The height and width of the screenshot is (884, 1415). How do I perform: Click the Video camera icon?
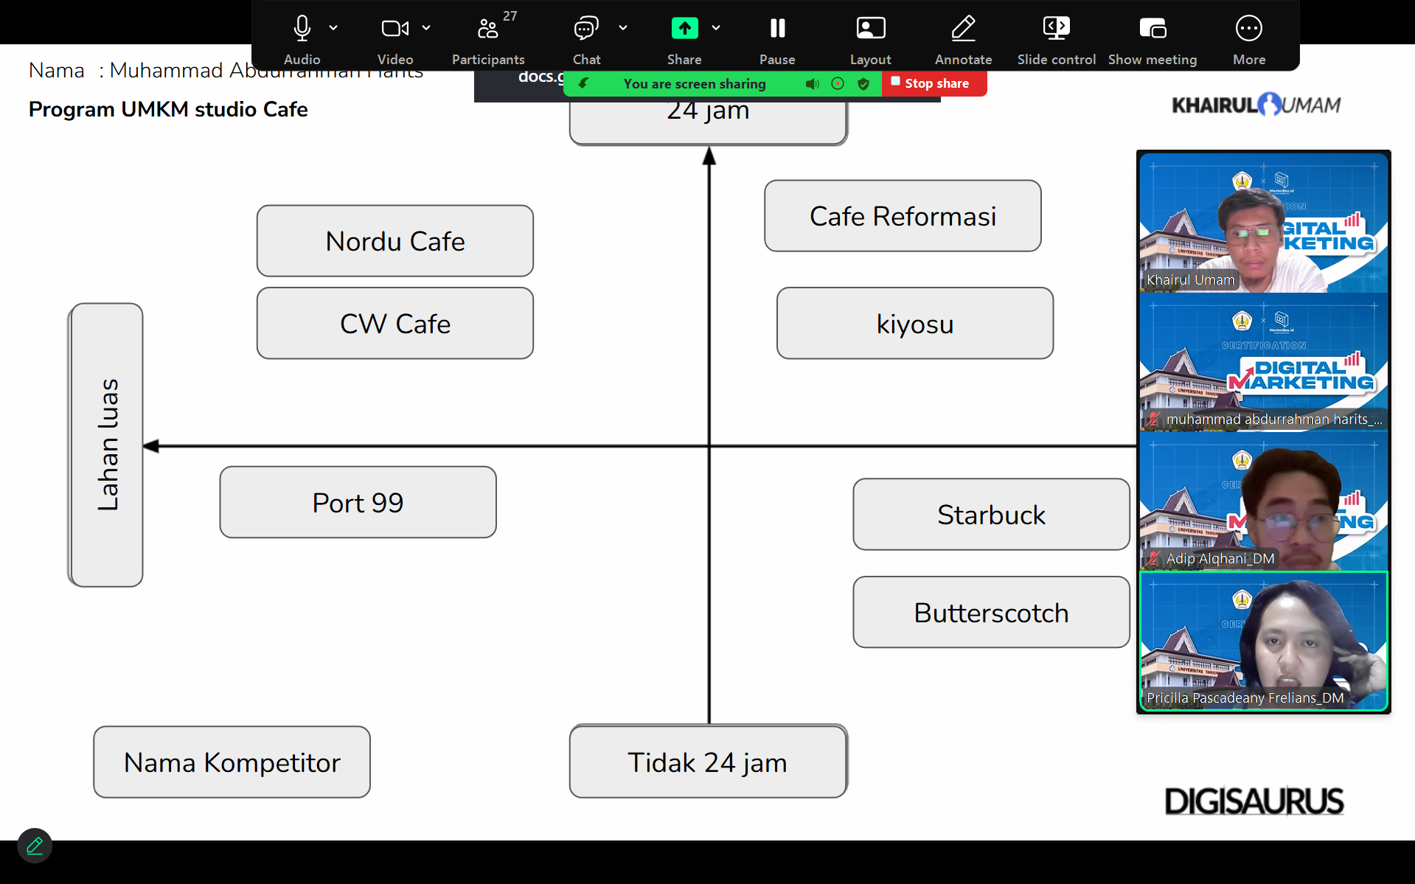[x=394, y=29]
